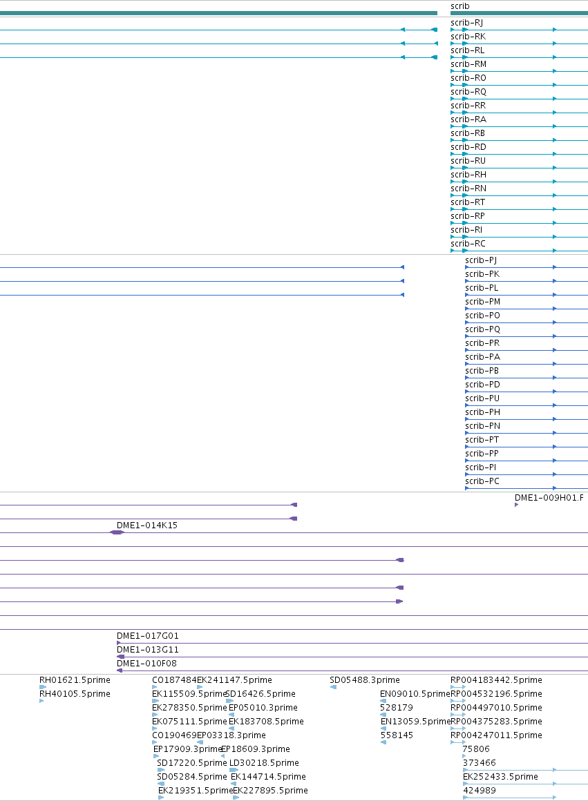Click protein scrib-PN

[x=483, y=425]
